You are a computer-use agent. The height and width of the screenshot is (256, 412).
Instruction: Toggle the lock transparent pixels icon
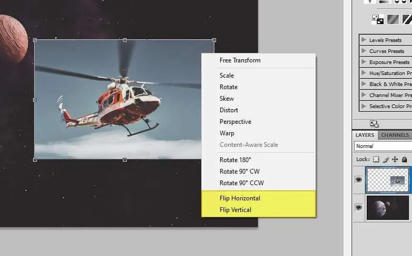coord(376,159)
